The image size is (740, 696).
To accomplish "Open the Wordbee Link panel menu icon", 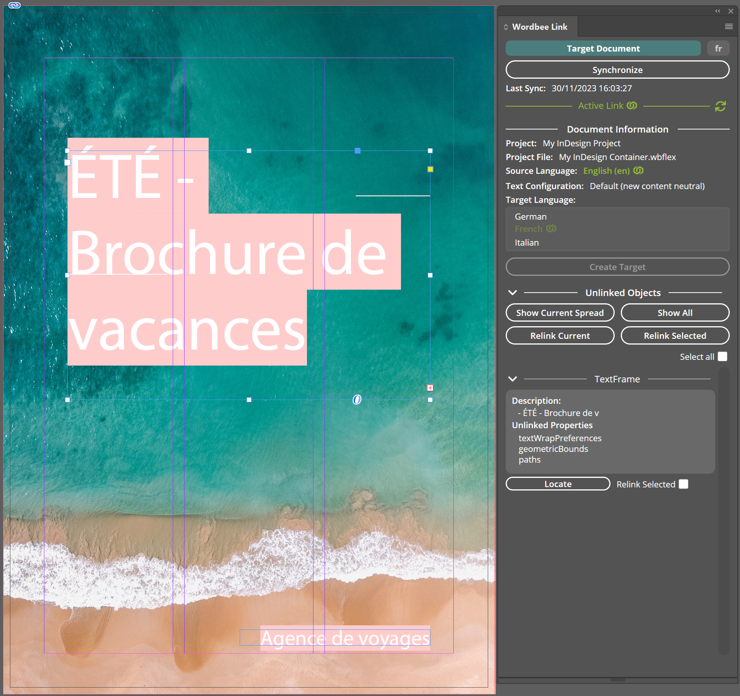I will 729,26.
